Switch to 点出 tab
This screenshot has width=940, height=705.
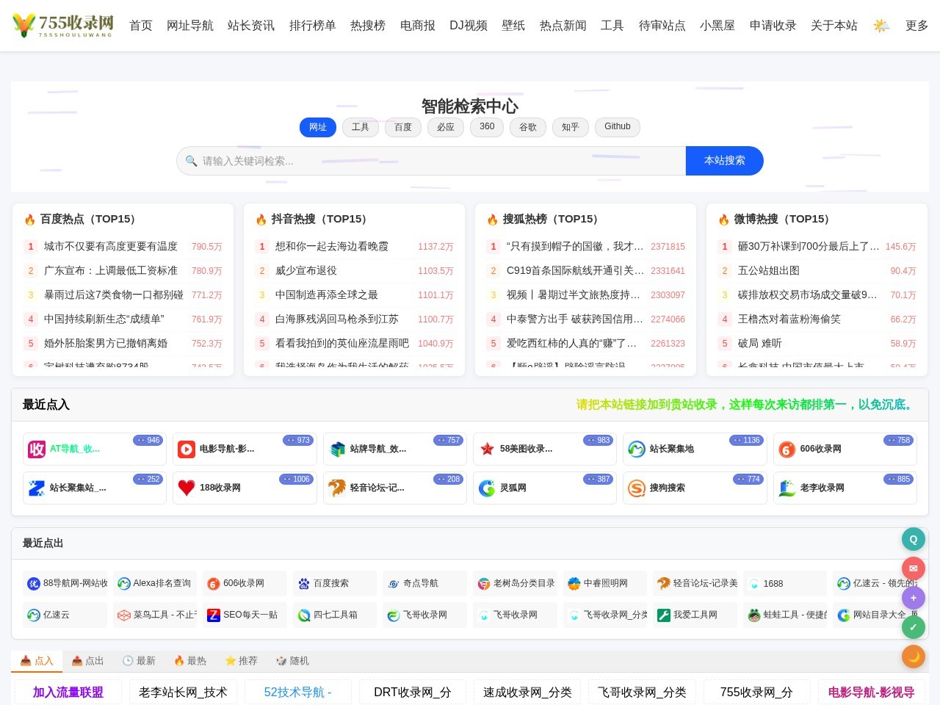(87, 661)
